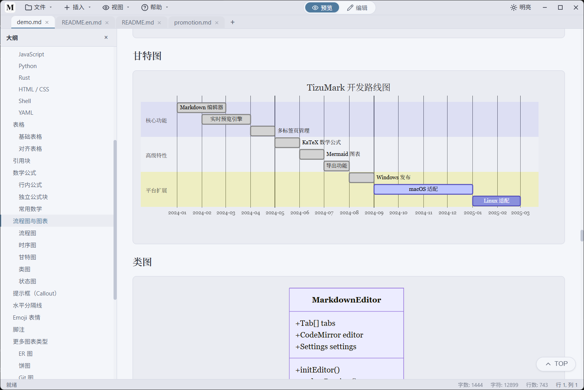Viewport: 584px width, 390px height.
Task: Close the README.en.md tab
Action: [107, 23]
